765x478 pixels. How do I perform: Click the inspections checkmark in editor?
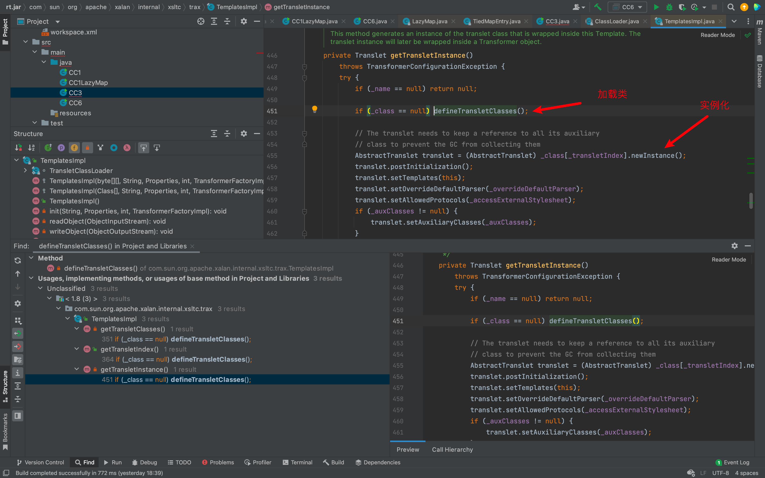[x=748, y=35]
